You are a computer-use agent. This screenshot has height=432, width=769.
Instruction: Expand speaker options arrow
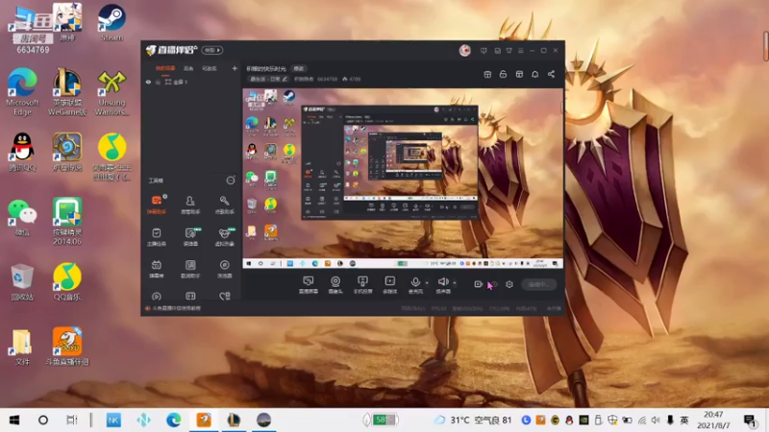pos(454,282)
